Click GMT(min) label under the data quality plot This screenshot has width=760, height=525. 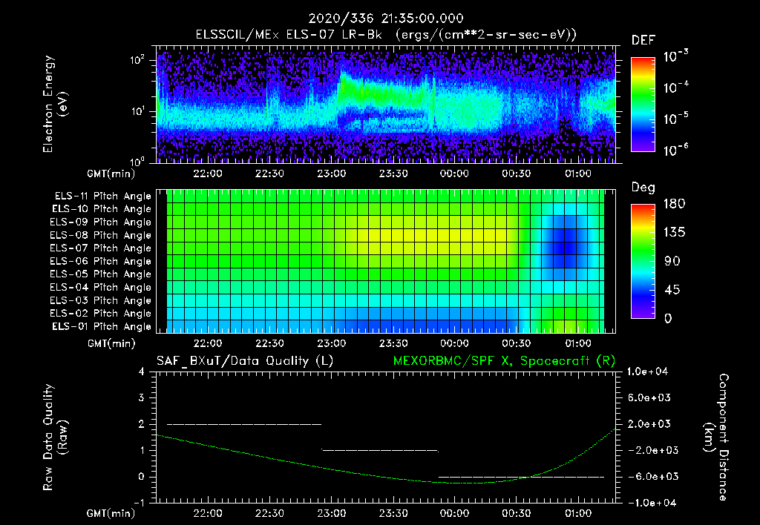pyautogui.click(x=111, y=513)
